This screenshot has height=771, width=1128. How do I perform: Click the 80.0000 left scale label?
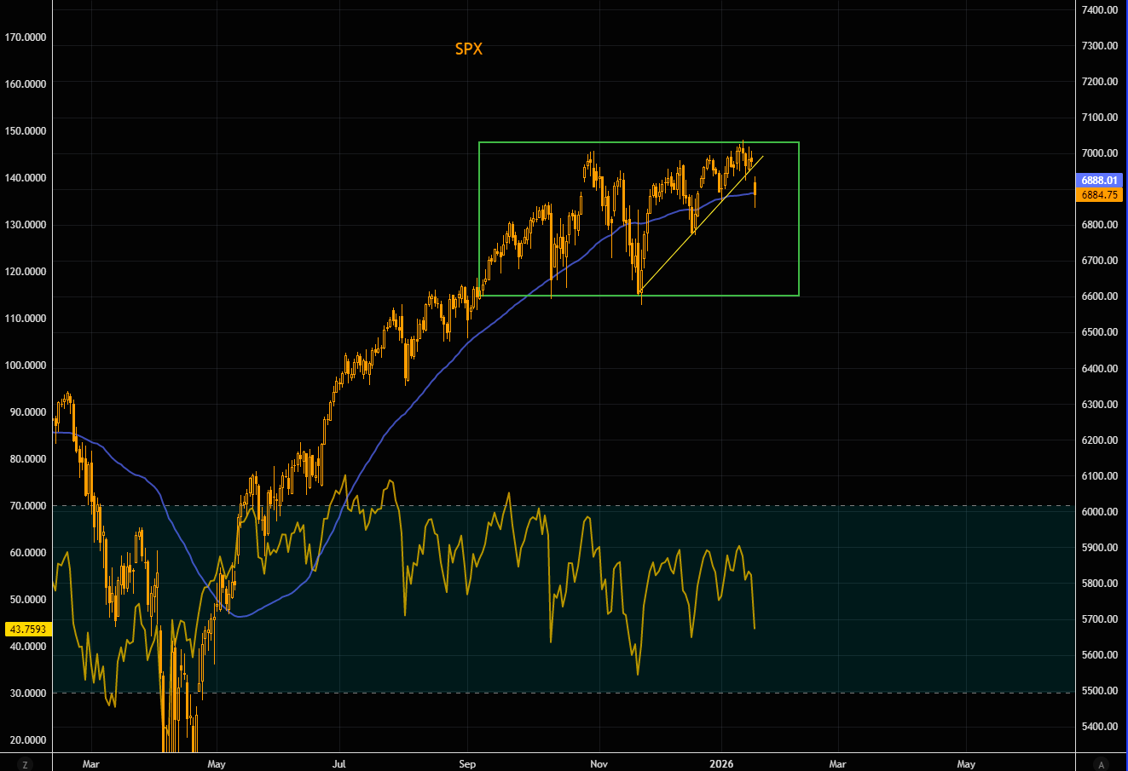27,459
